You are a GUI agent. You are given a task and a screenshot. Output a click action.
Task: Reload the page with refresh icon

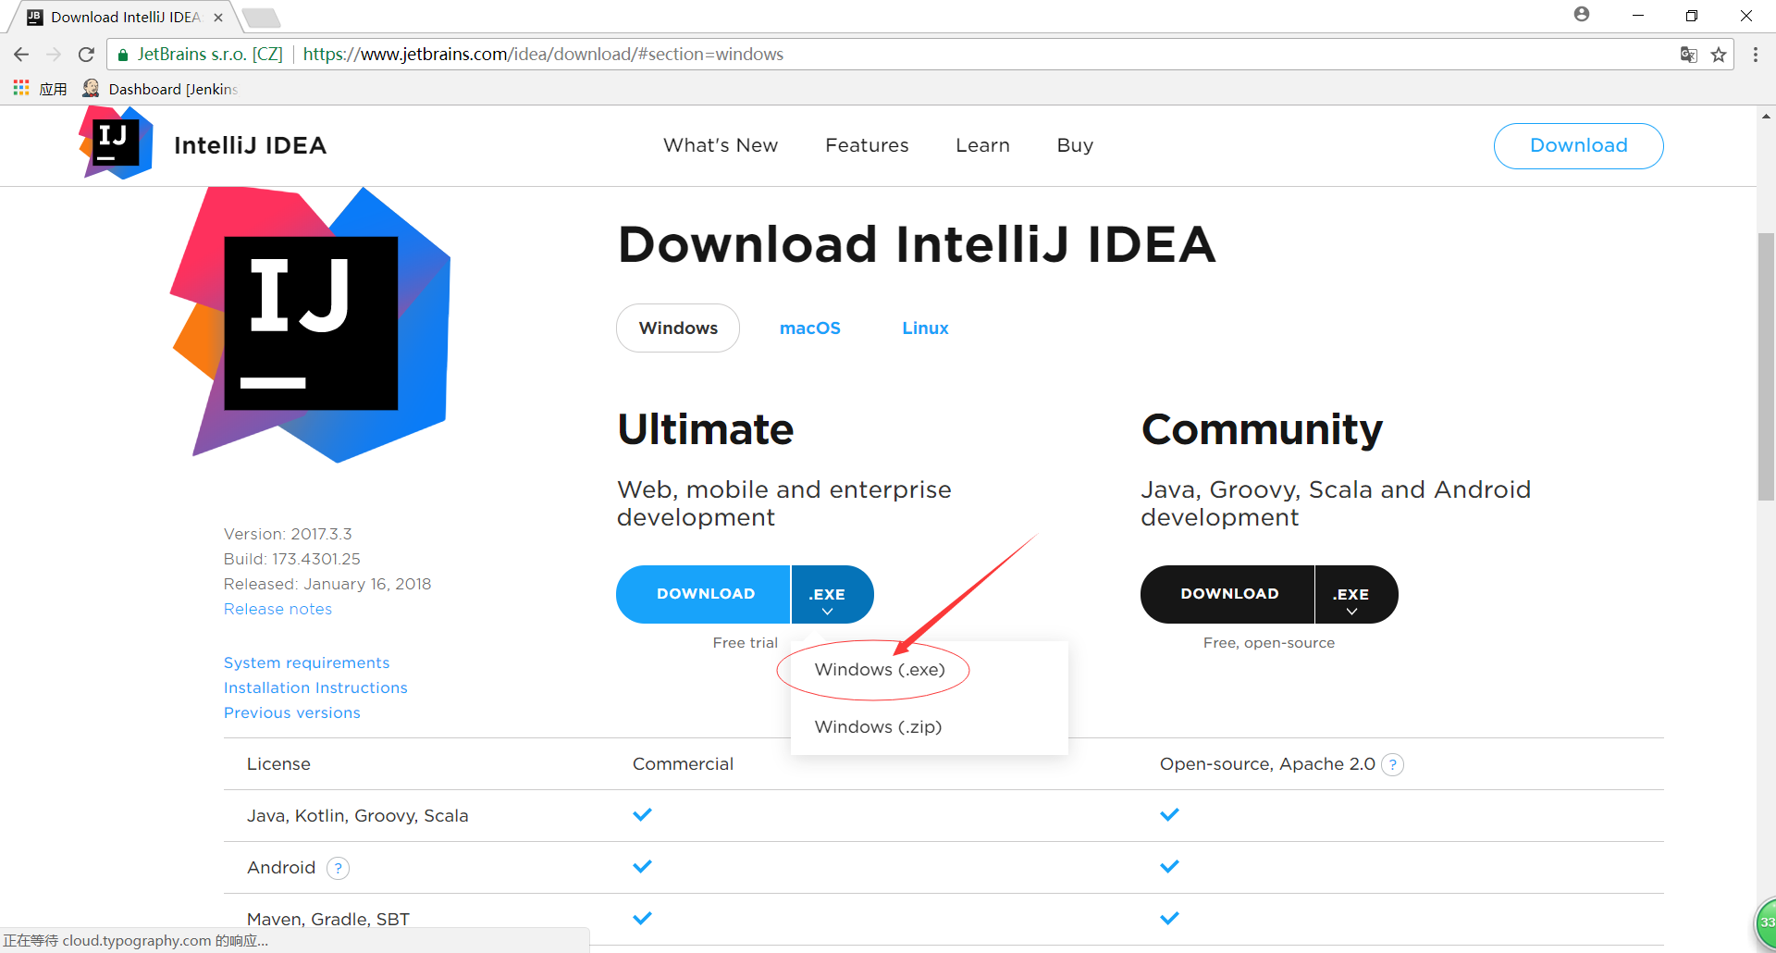[86, 55]
